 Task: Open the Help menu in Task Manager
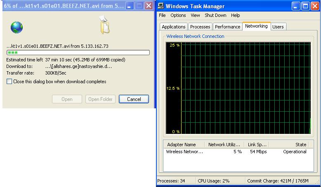click(x=236, y=15)
